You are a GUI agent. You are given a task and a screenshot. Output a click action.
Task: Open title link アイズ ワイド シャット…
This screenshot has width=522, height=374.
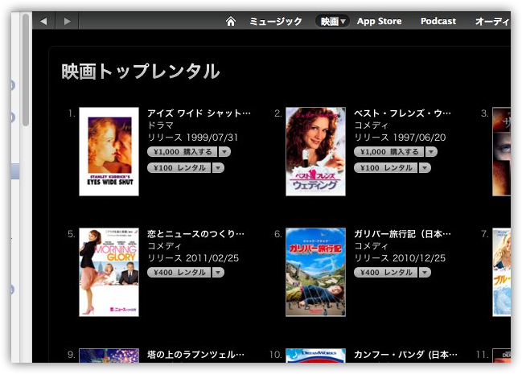199,113
